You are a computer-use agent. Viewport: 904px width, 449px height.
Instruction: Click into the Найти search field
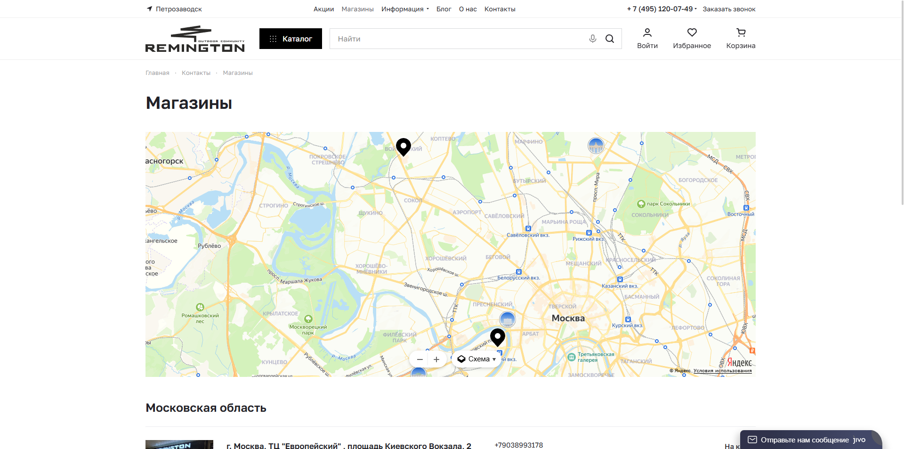click(x=457, y=39)
